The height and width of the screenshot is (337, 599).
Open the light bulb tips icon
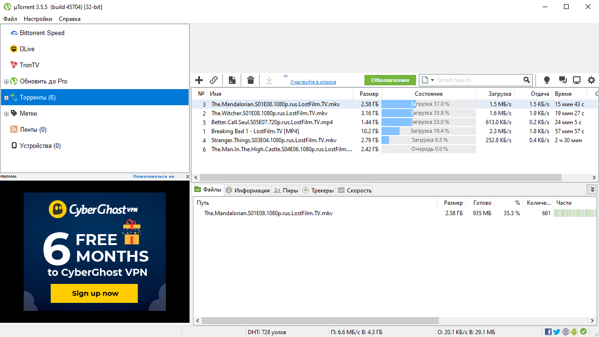point(547,80)
